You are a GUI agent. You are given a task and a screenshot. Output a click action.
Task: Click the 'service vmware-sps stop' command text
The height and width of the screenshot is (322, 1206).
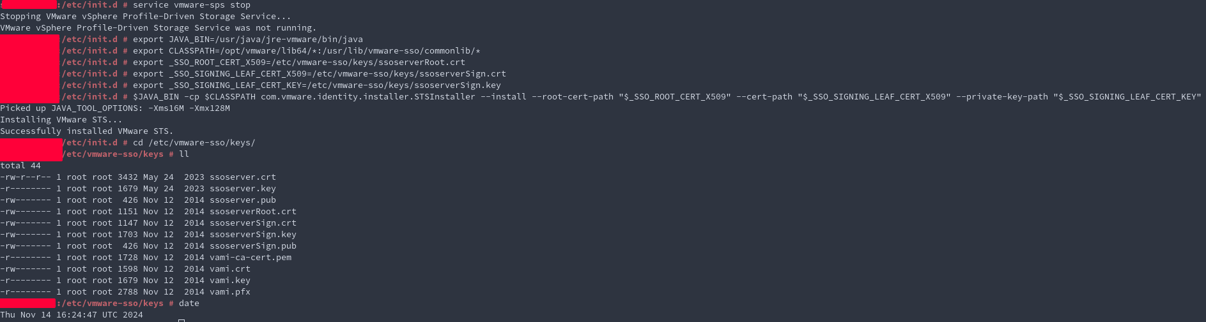(192, 5)
